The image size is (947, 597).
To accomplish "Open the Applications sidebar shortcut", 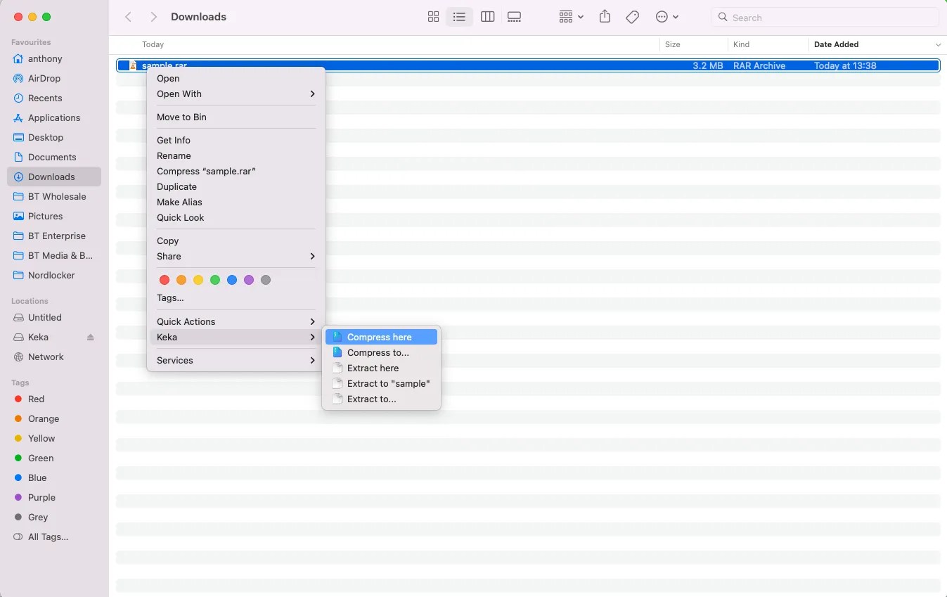I will click(54, 117).
